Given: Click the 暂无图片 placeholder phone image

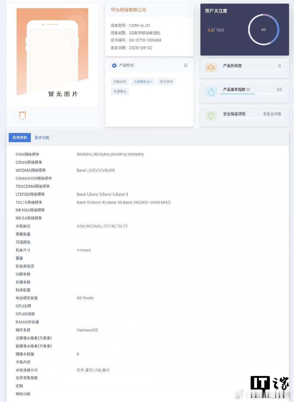Looking at the screenshot, I should [52, 53].
